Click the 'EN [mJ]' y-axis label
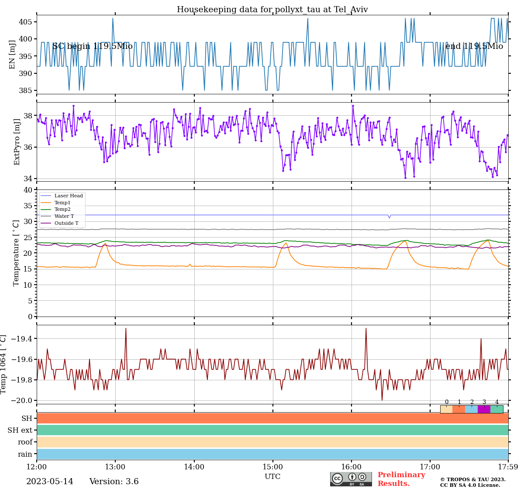The image size is (524, 489). click(x=12, y=55)
